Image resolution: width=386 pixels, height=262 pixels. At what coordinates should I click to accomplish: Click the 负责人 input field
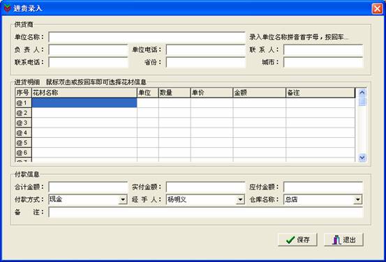[88, 50]
